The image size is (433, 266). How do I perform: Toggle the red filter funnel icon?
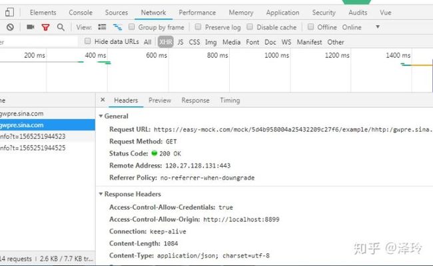(x=45, y=27)
